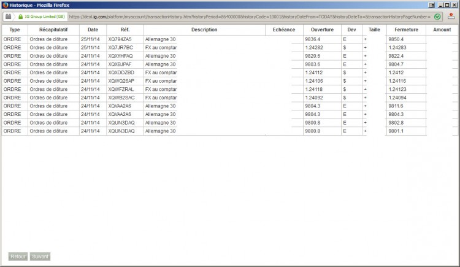Click the Réf. column header

[125, 29]
